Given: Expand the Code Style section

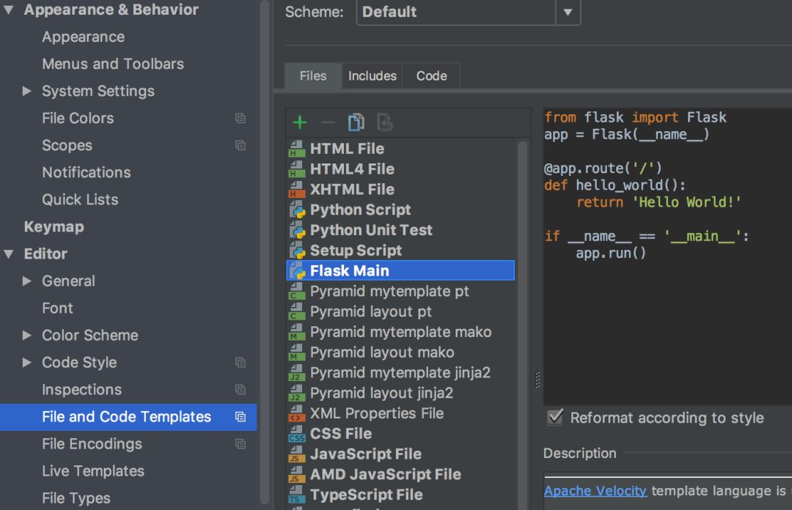Looking at the screenshot, I should pos(27,363).
